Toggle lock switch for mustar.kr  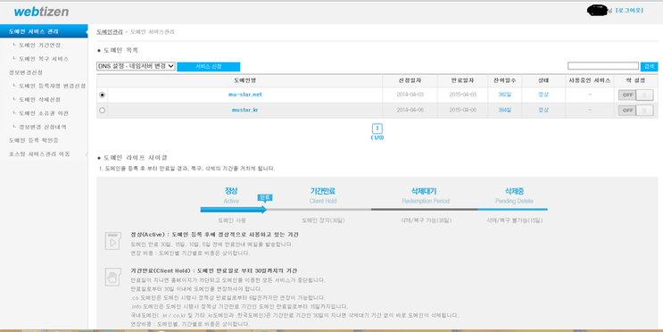[x=635, y=111]
